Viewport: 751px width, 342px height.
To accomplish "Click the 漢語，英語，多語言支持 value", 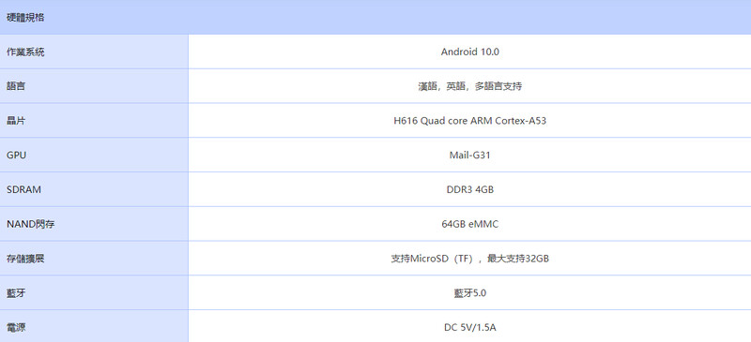I will (x=470, y=86).
